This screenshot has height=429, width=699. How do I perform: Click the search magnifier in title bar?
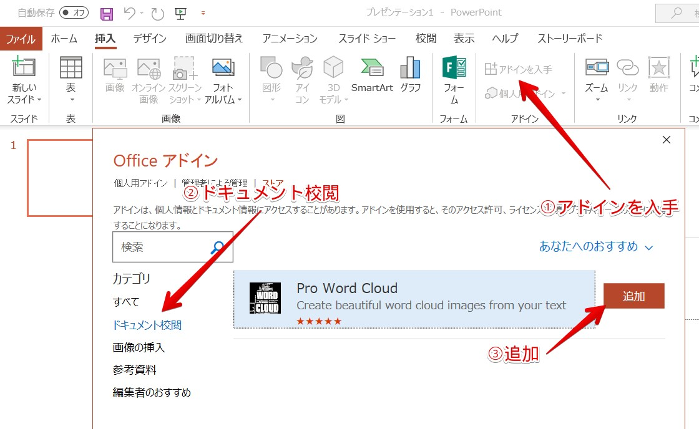click(677, 13)
